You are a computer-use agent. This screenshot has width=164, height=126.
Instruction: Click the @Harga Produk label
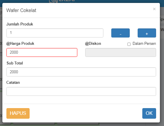(x=20, y=44)
